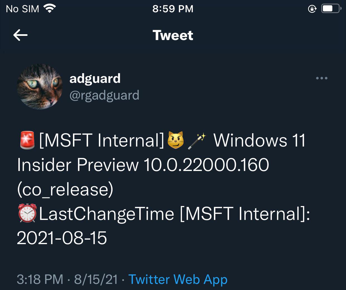Tap the @rgadguard handle
The image size is (346, 290).
click(x=104, y=95)
